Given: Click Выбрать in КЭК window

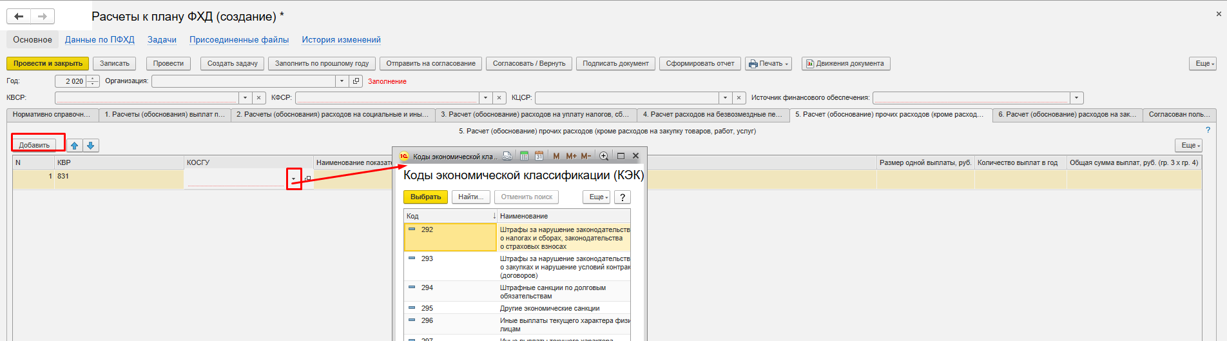Looking at the screenshot, I should [x=425, y=197].
